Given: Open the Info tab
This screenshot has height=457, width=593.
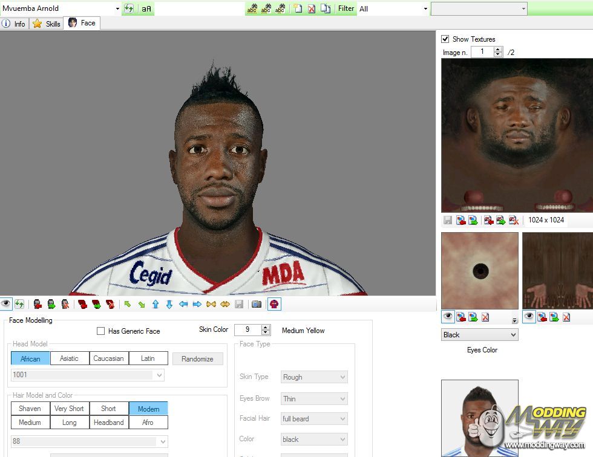Looking at the screenshot, I should (15, 24).
